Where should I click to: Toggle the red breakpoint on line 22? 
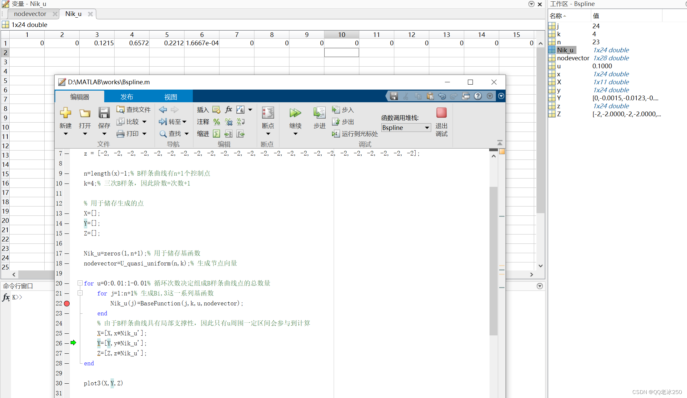pos(67,303)
